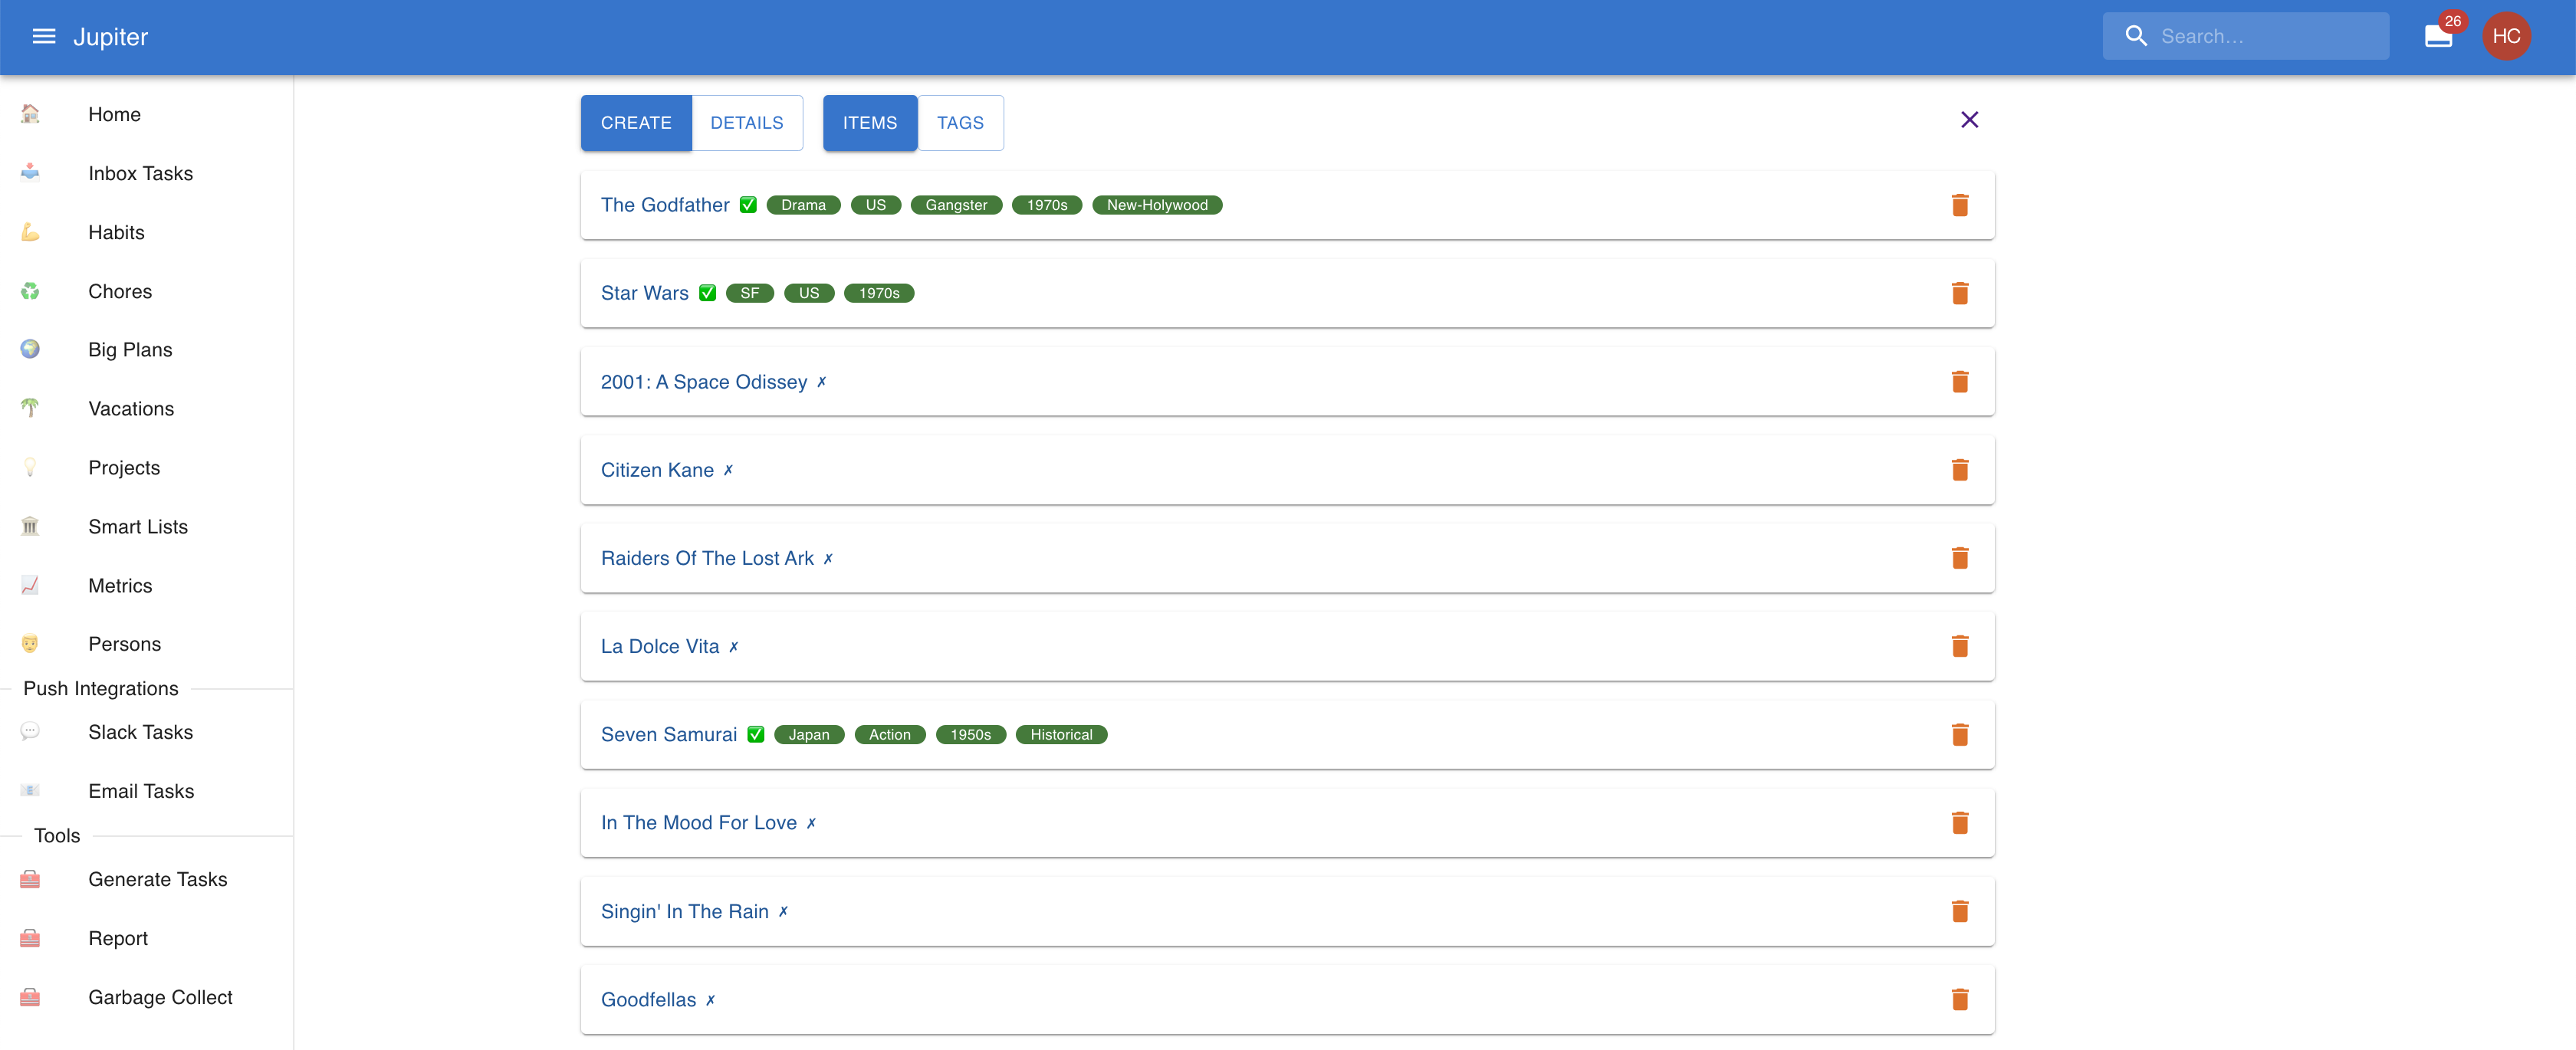Click the CREATE button

coord(636,122)
